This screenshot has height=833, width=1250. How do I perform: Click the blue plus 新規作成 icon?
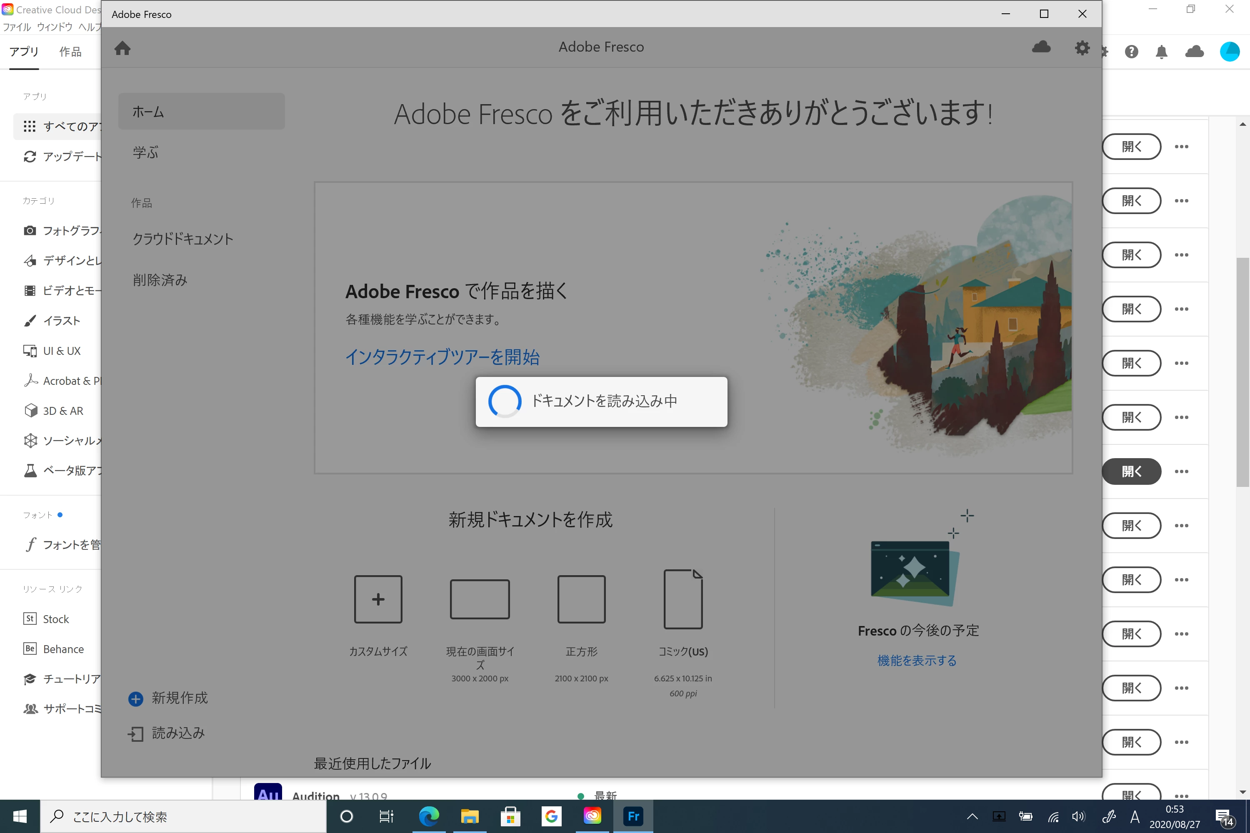coord(135,698)
